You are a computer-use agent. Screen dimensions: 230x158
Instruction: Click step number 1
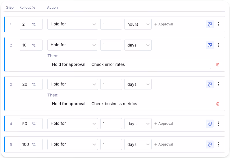point(11,25)
